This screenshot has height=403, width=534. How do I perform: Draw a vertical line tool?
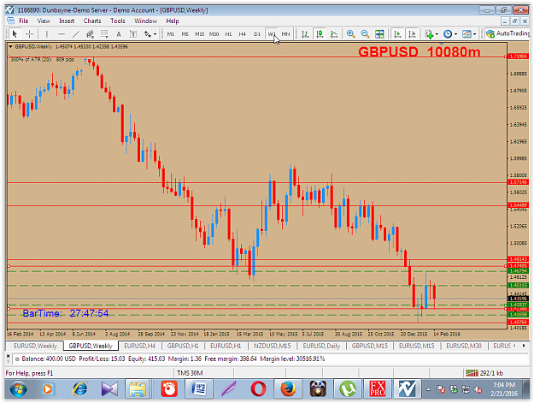tap(47, 33)
